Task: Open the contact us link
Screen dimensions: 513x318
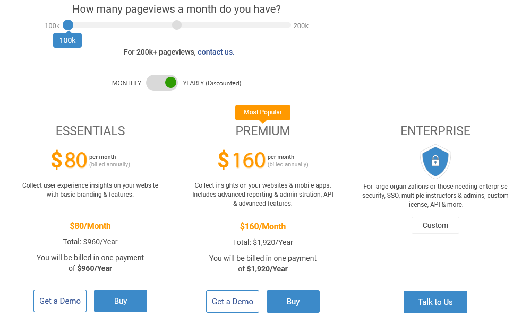Action: tap(216, 52)
